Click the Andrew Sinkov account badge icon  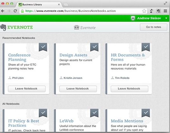pyautogui.click(x=133, y=18)
